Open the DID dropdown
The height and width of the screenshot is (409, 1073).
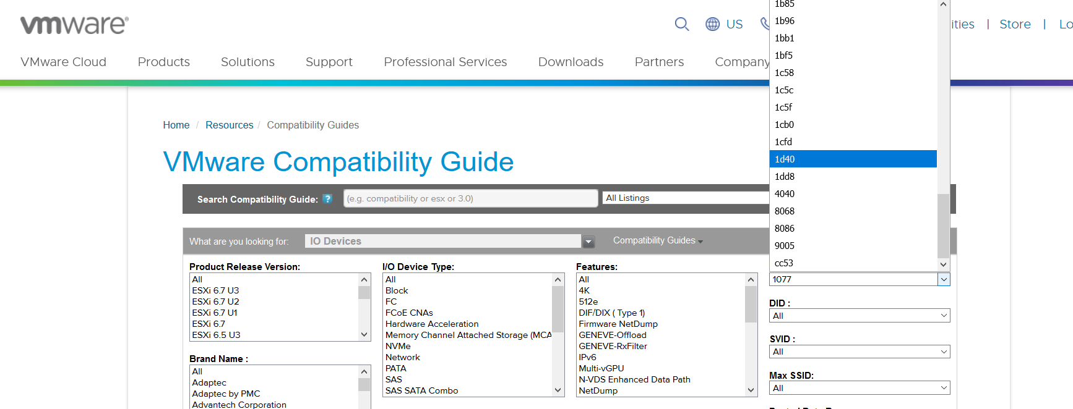point(860,316)
